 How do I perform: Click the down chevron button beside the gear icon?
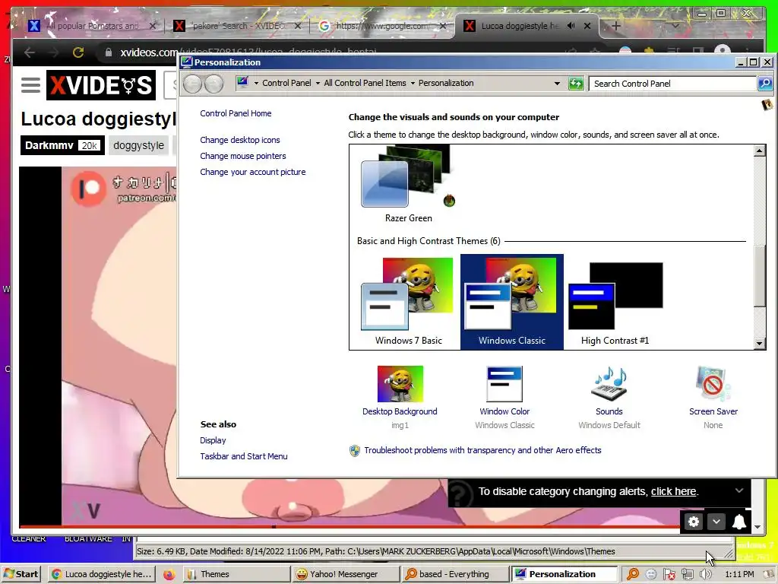[x=716, y=522]
